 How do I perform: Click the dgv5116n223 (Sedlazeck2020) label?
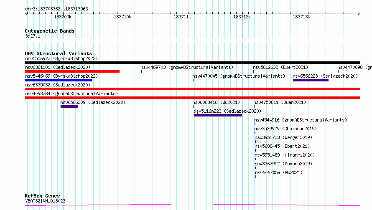pyautogui.click(x=227, y=111)
